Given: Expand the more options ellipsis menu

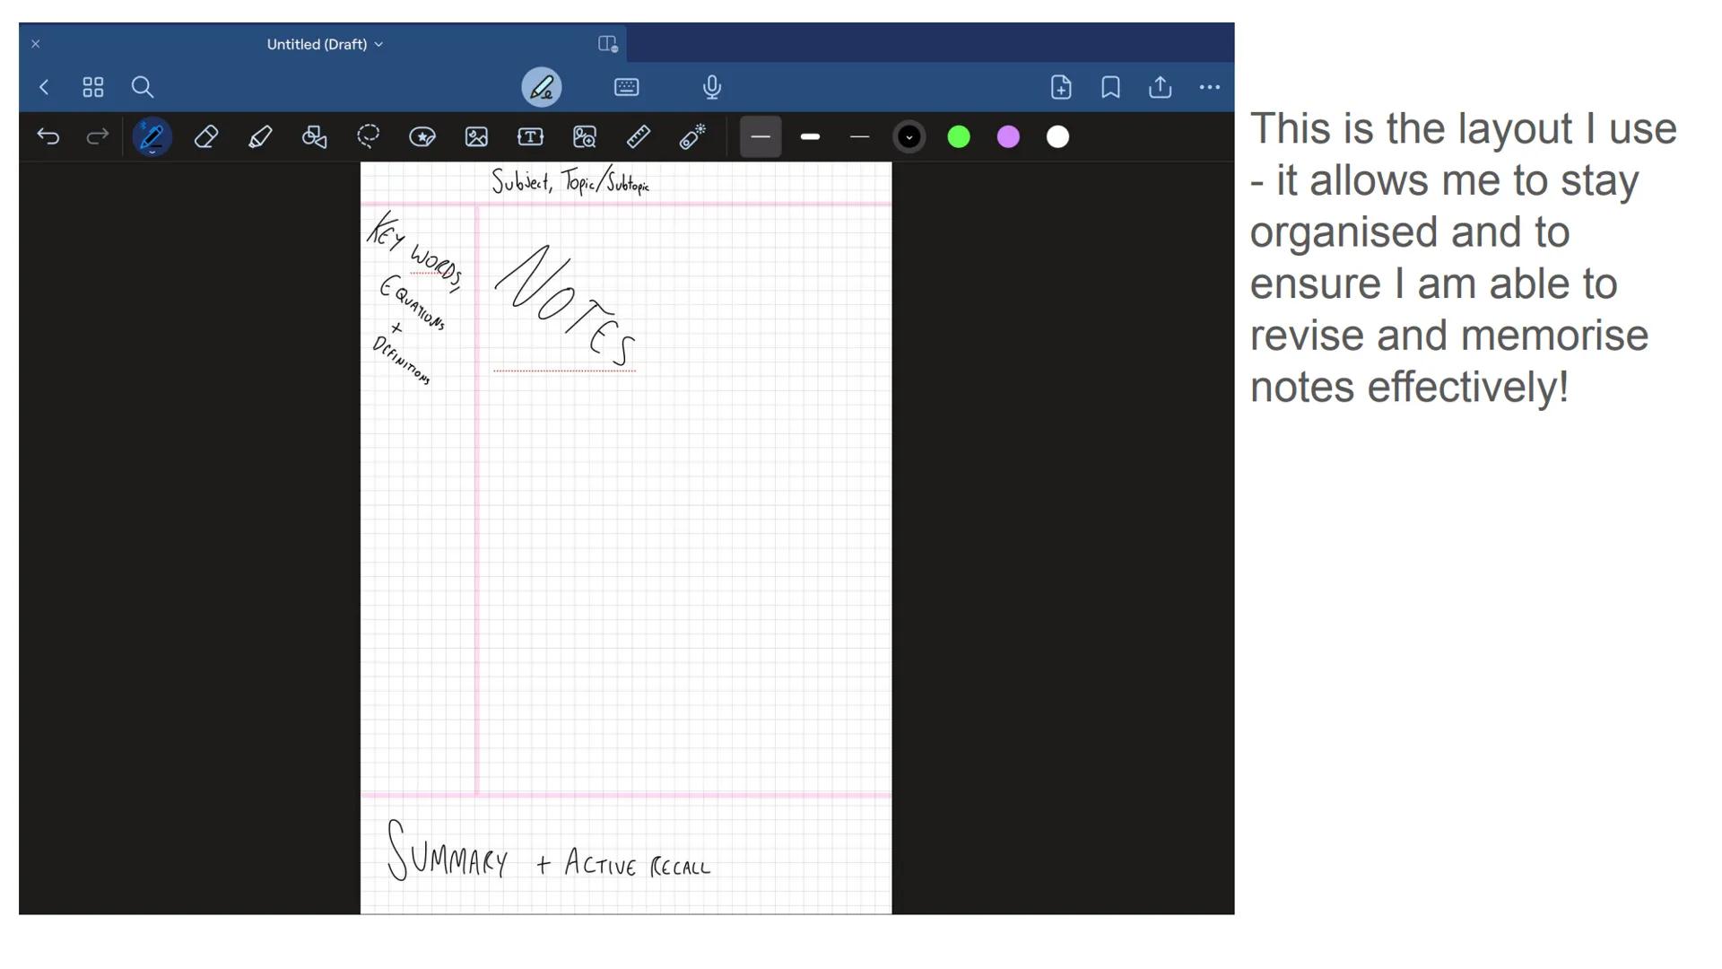Looking at the screenshot, I should point(1209,87).
